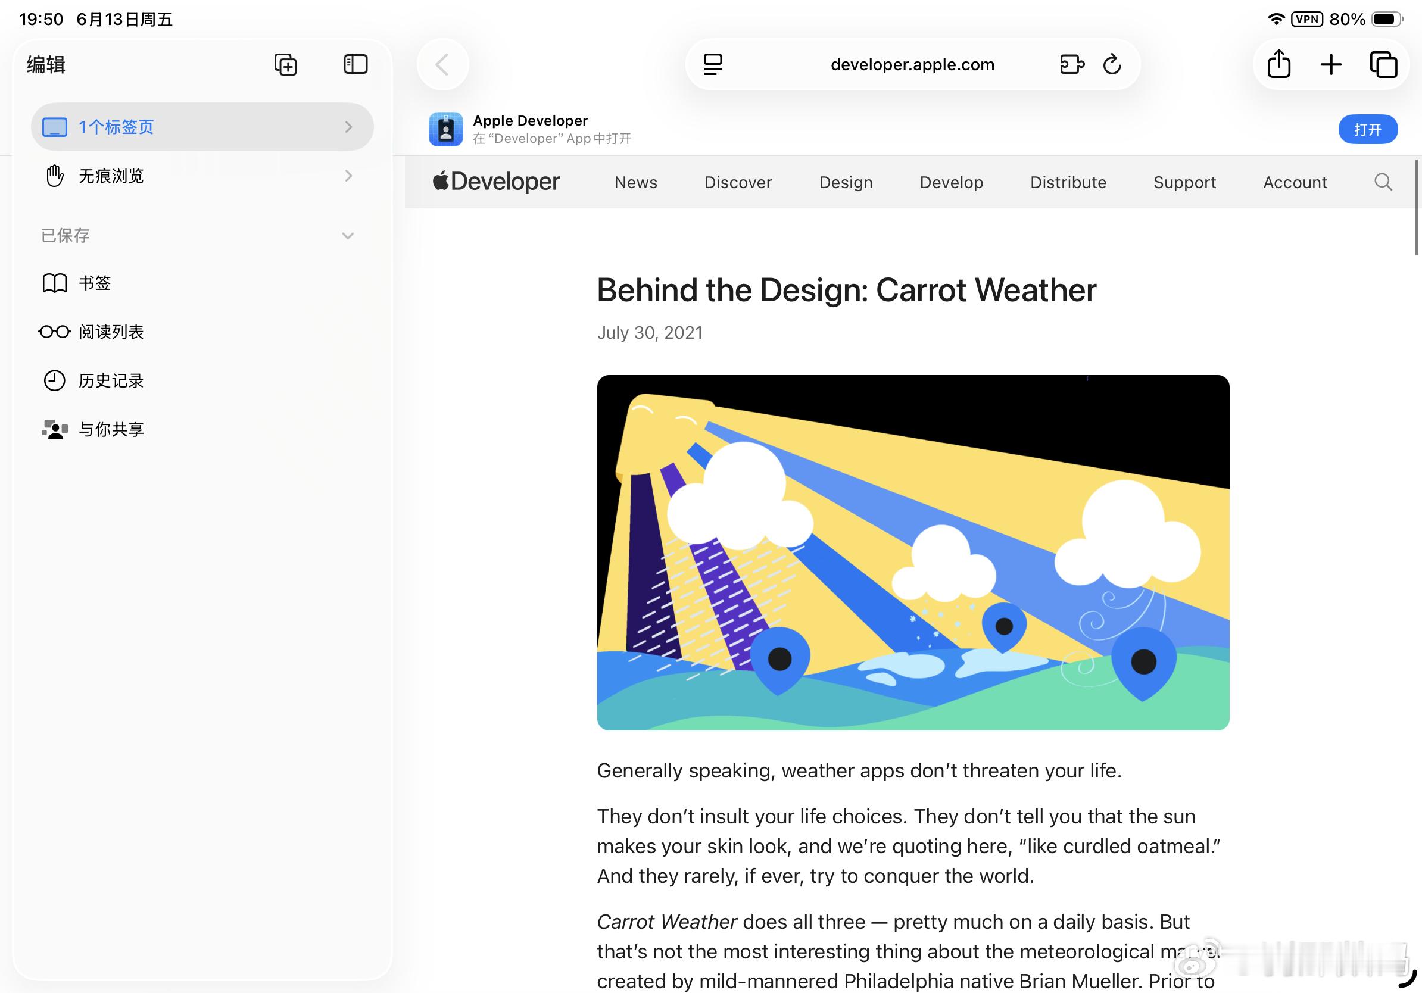Reload the page with the refresh icon
This screenshot has height=993, width=1422.
[1112, 64]
